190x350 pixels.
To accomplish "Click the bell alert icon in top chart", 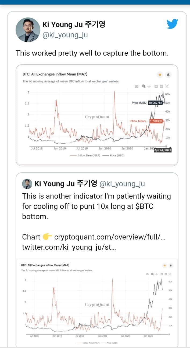I will (169, 74).
